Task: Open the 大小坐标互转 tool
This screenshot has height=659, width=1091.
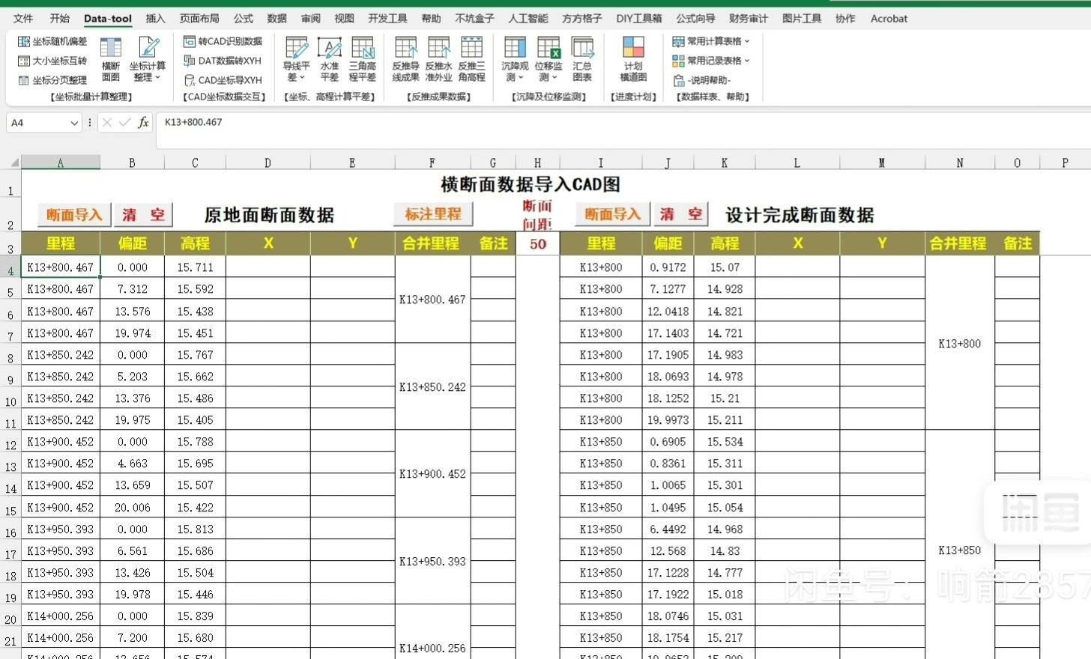Action: (x=52, y=61)
